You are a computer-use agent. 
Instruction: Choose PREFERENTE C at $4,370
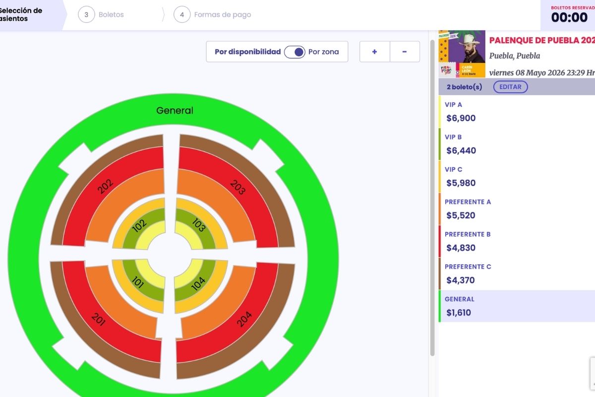[516, 274]
